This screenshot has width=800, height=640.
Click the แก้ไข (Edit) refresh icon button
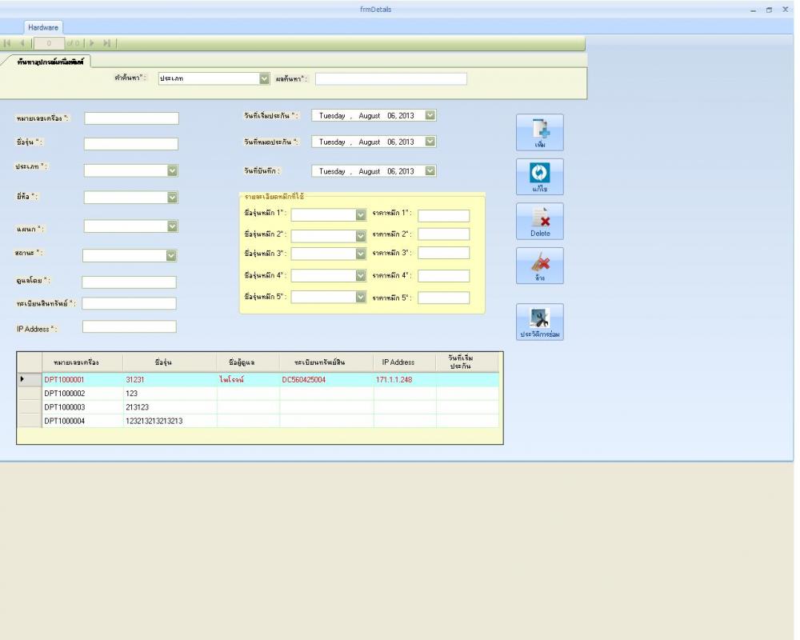click(x=540, y=177)
